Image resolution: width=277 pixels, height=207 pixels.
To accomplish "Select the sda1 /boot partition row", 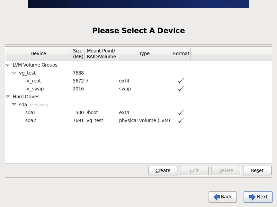I will tap(138, 112).
